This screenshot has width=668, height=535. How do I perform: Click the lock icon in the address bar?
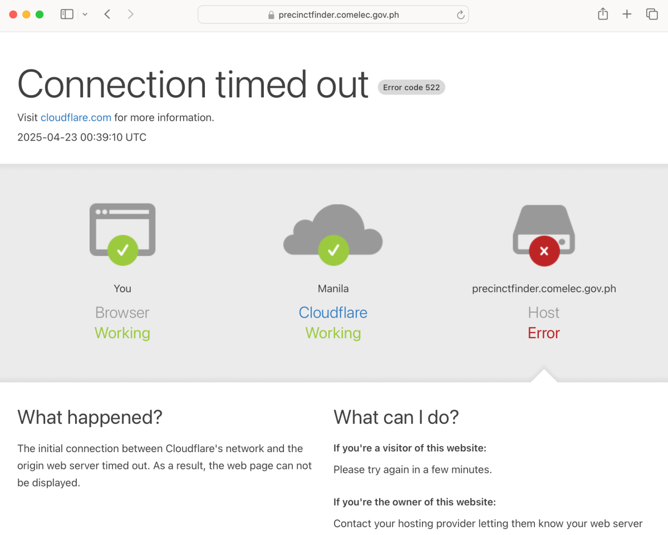pos(272,15)
